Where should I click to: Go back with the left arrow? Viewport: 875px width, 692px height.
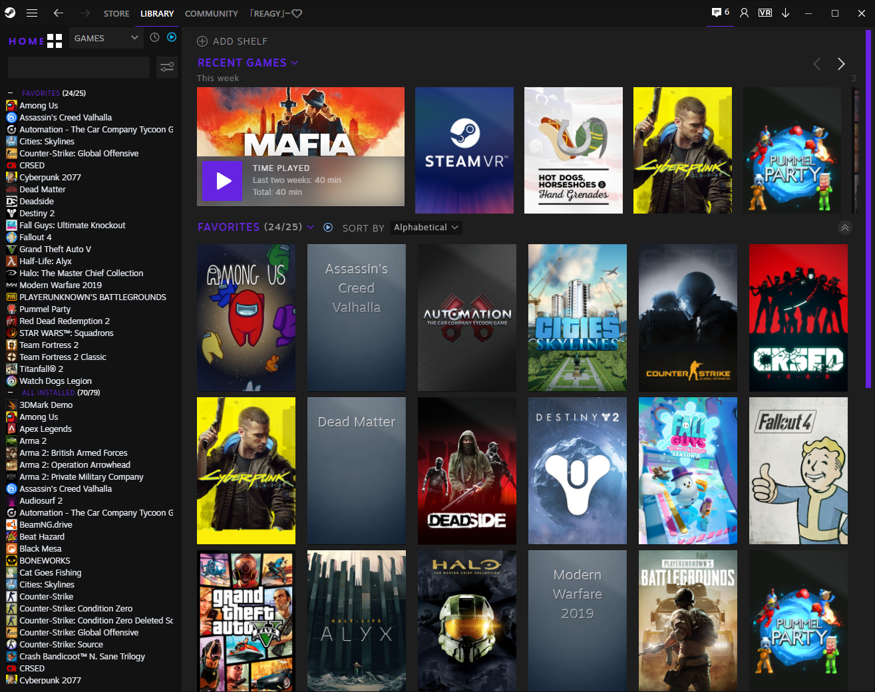click(59, 13)
